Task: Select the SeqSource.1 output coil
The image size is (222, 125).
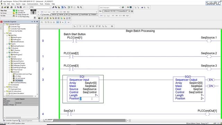Action: pos(209,41)
